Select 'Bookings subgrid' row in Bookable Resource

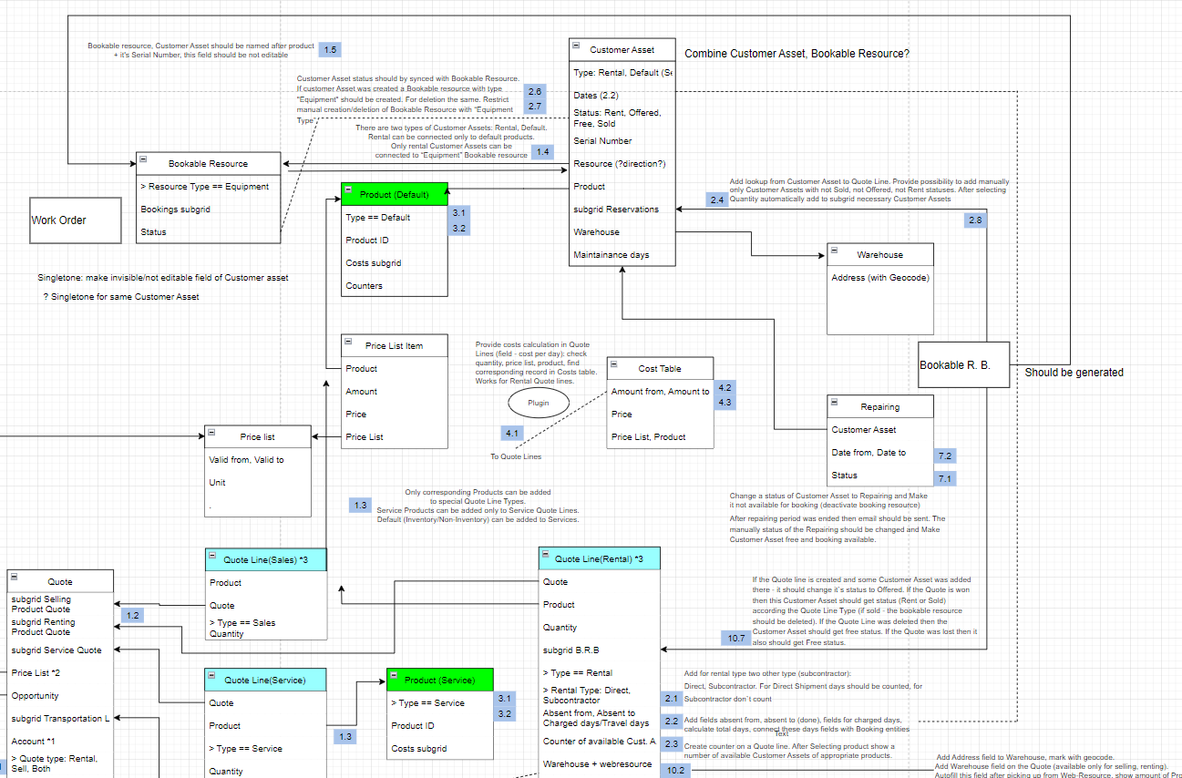tap(209, 210)
